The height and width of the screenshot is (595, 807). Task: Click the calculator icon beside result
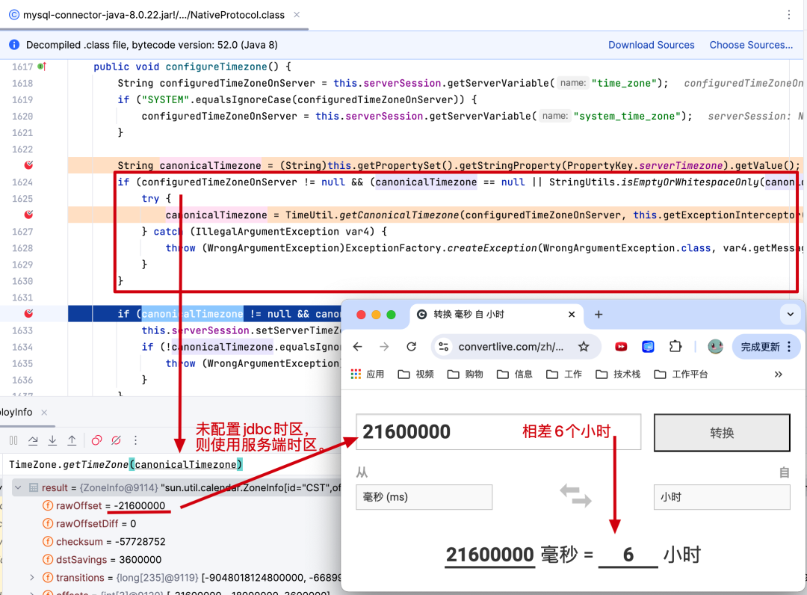click(34, 487)
